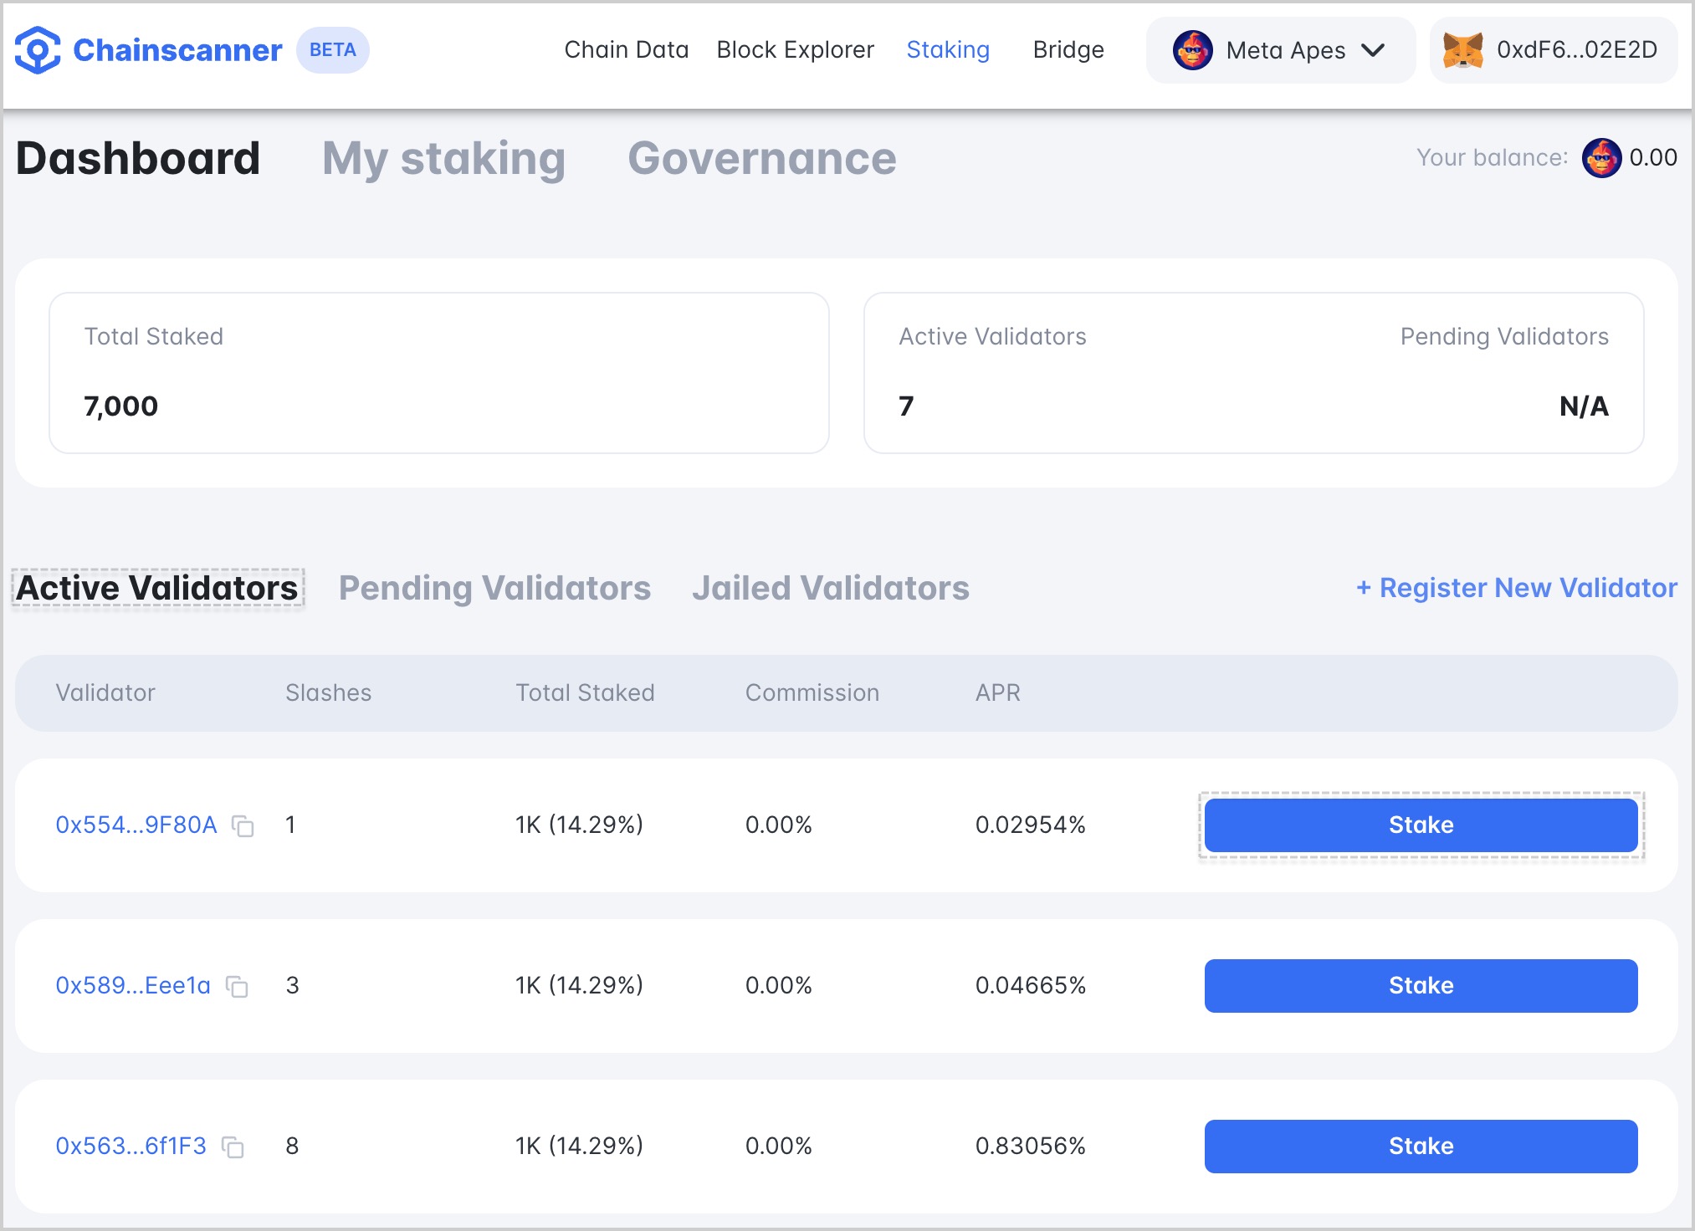1695x1231 pixels.
Task: Click the 7,000 total staked value
Action: point(121,406)
